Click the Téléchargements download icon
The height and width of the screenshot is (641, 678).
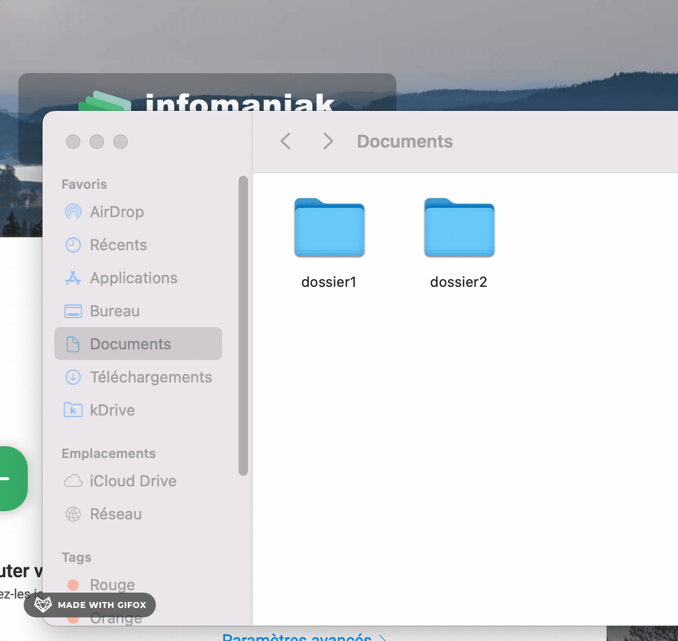click(x=73, y=377)
